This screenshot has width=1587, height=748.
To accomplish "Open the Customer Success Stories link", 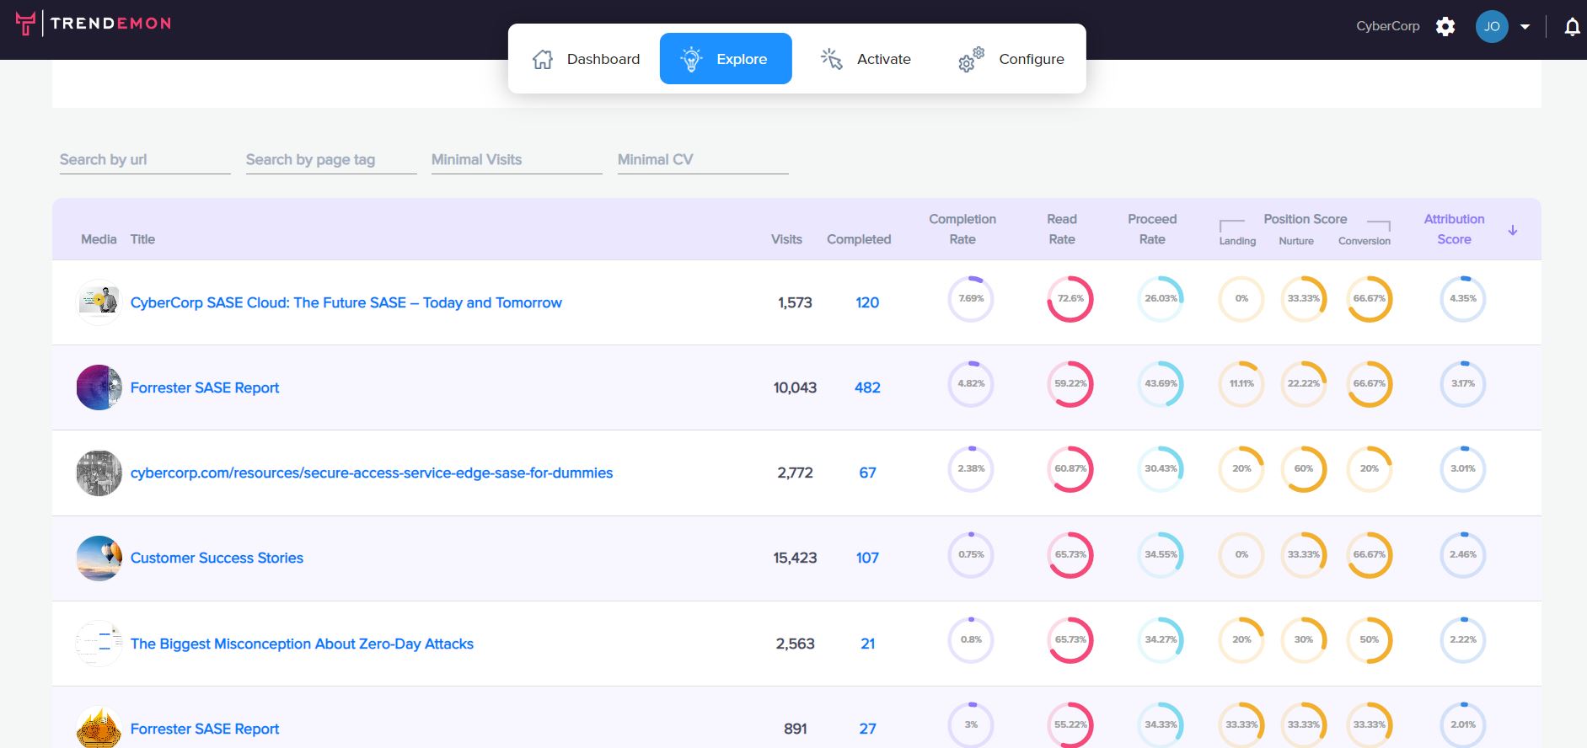I will tap(217, 558).
